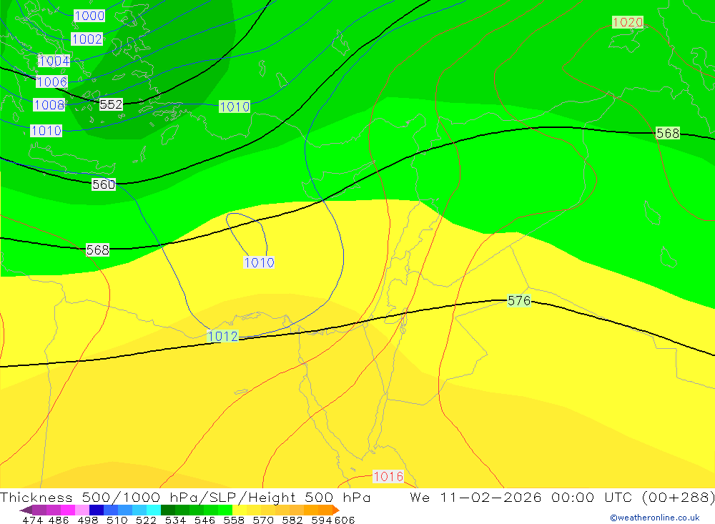Click the 582 legend value
Viewport: 715px width, 524px height.
292,520
